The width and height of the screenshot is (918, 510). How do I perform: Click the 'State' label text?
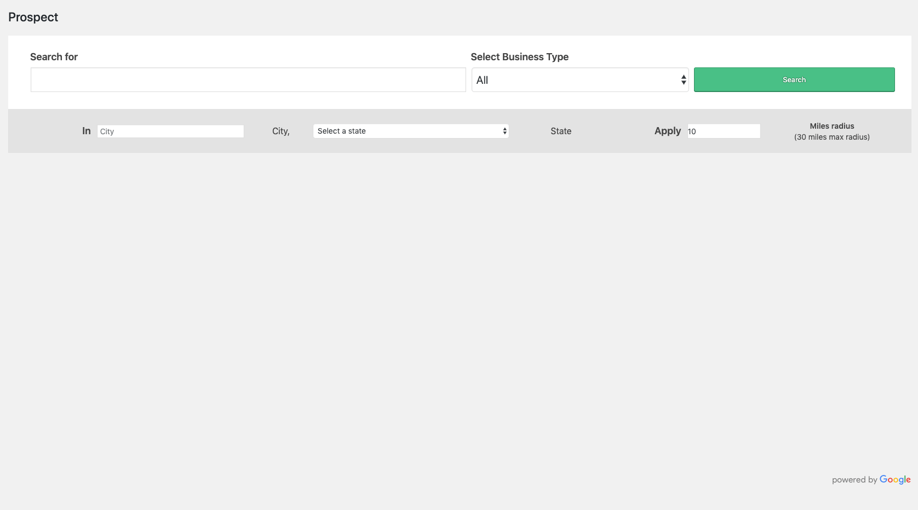pos(561,131)
